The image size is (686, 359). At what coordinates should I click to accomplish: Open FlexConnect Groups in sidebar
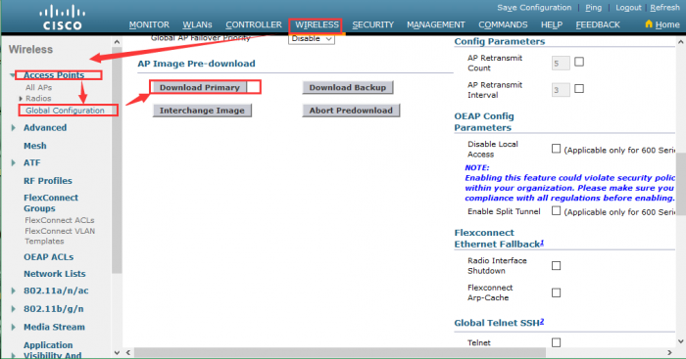51,203
